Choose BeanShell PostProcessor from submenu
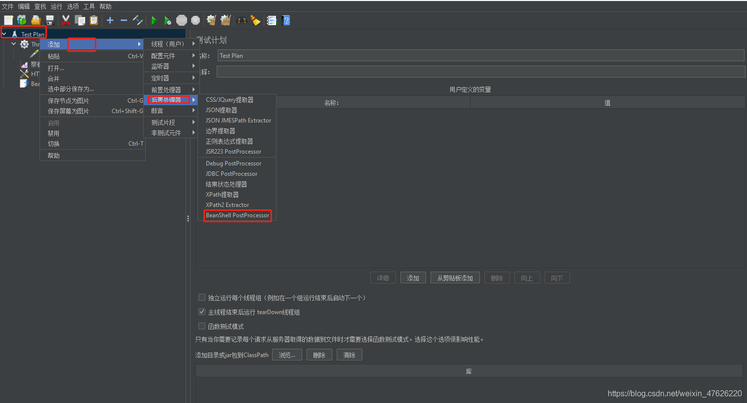The height and width of the screenshot is (403, 747). click(237, 215)
